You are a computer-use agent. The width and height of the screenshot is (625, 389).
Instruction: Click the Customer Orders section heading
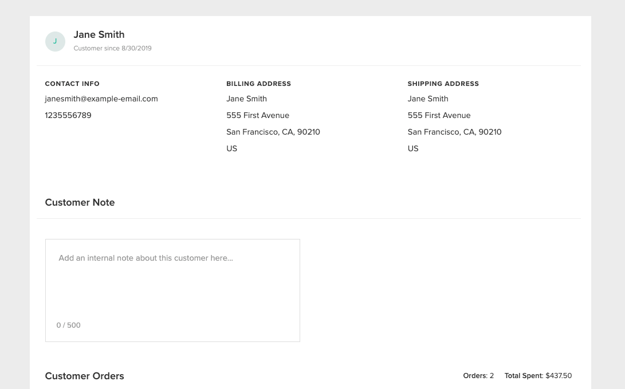pos(85,376)
